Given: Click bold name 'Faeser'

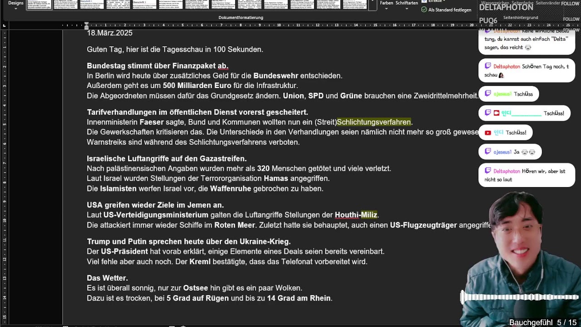Looking at the screenshot, I should click(x=152, y=122).
